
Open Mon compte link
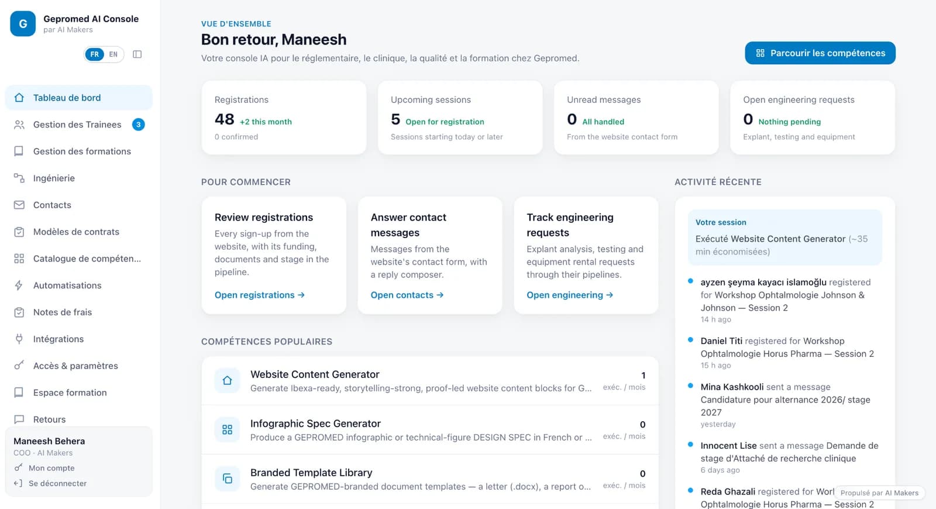[51, 468]
